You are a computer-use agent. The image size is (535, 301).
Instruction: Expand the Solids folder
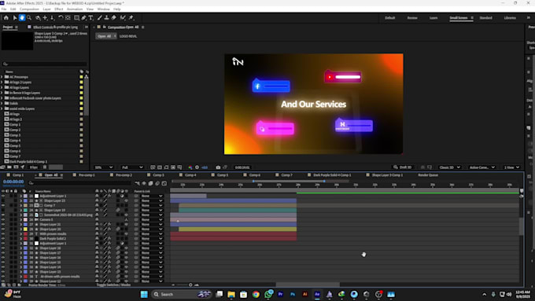[2, 103]
